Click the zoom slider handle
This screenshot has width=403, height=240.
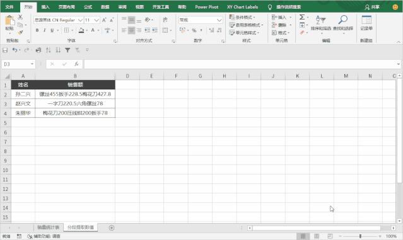[x=360, y=236]
